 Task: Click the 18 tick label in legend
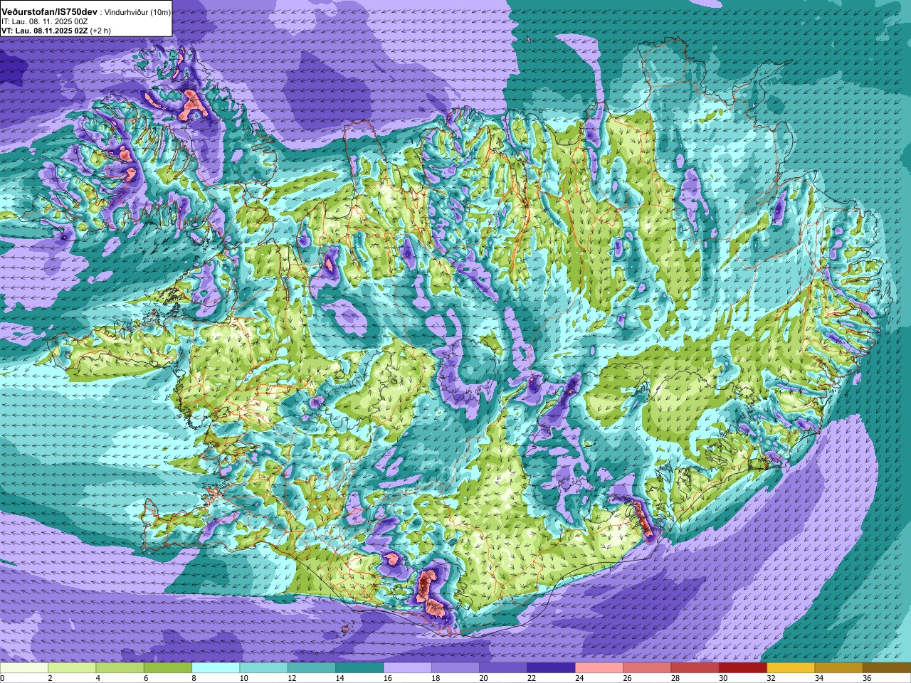pyautogui.click(x=435, y=678)
